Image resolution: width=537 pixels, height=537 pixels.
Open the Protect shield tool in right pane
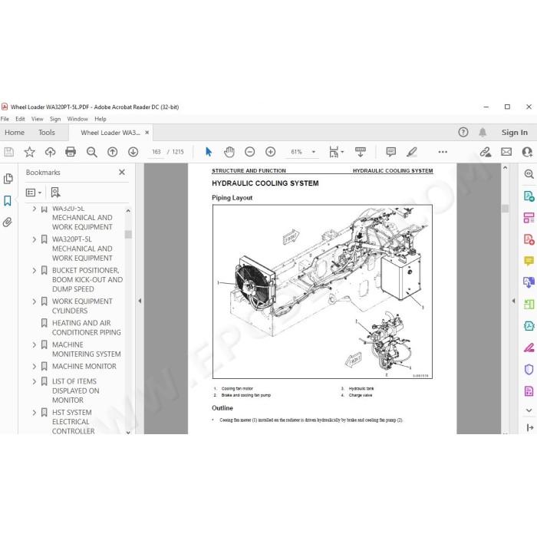click(x=529, y=369)
